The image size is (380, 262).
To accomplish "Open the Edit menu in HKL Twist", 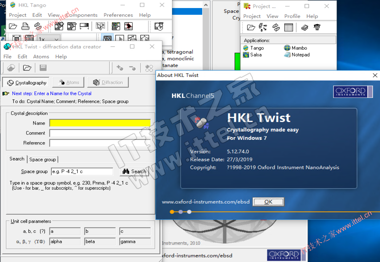I will click(x=22, y=56).
